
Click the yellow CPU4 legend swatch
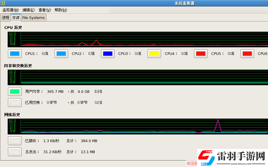pyautogui.click(x=154, y=53)
